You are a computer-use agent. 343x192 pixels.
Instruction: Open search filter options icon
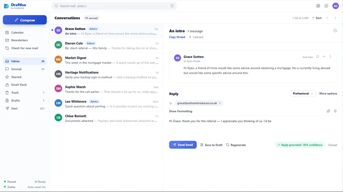tap(172, 6)
